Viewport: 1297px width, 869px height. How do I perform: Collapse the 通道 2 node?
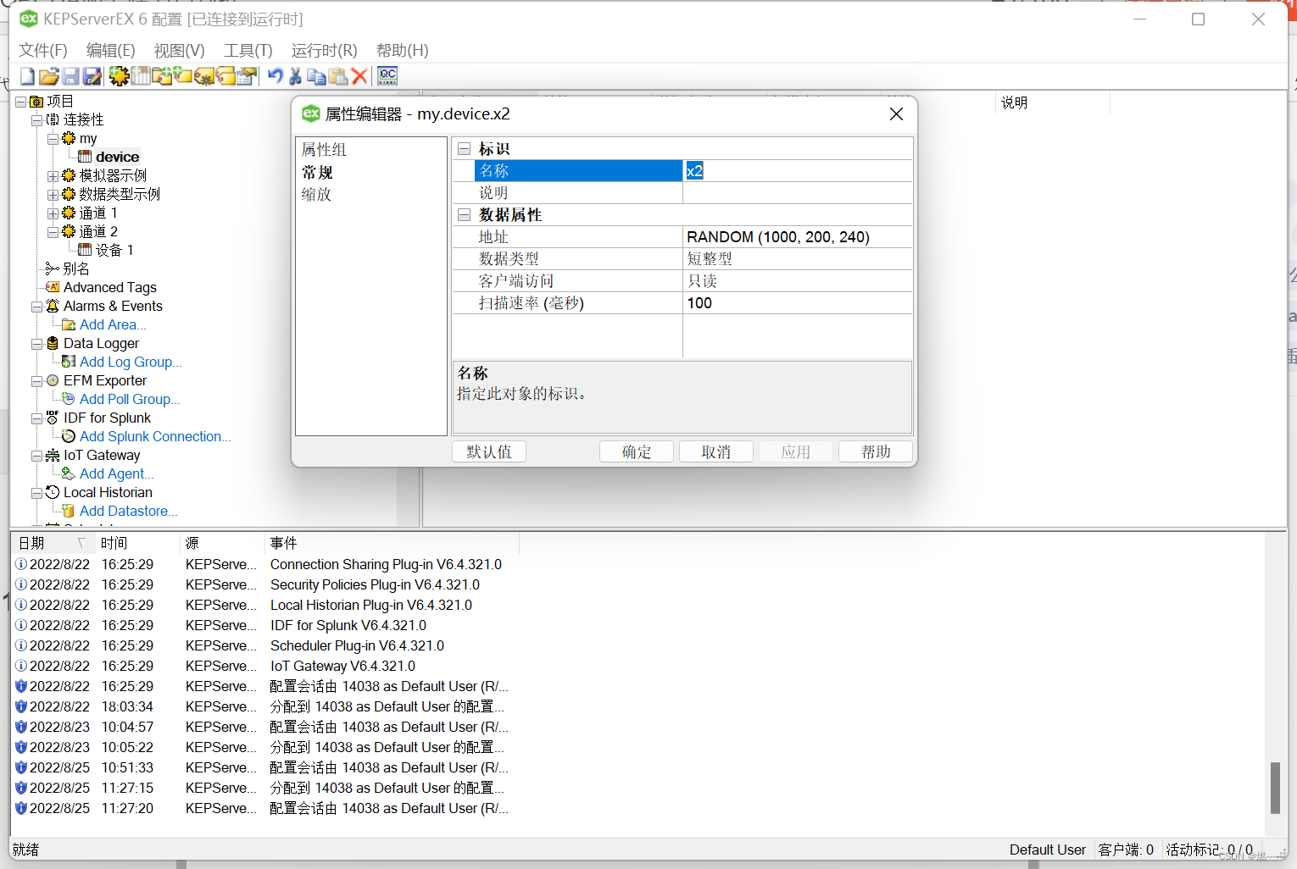coord(53,232)
